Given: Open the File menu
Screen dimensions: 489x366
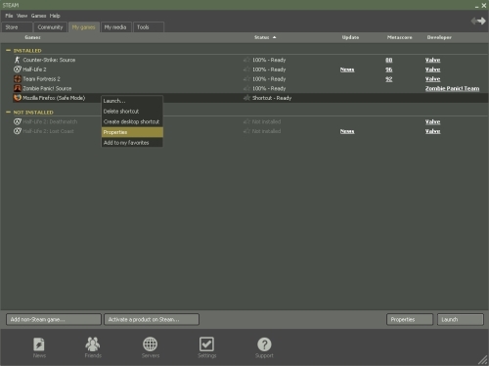Looking at the screenshot, I should coord(9,16).
